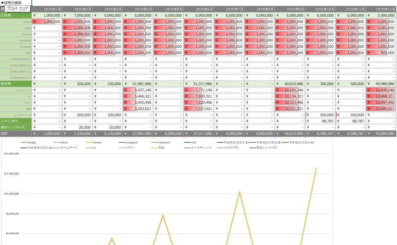Click the Google entry in chart legend
This screenshot has height=245, width=397.
point(28,143)
